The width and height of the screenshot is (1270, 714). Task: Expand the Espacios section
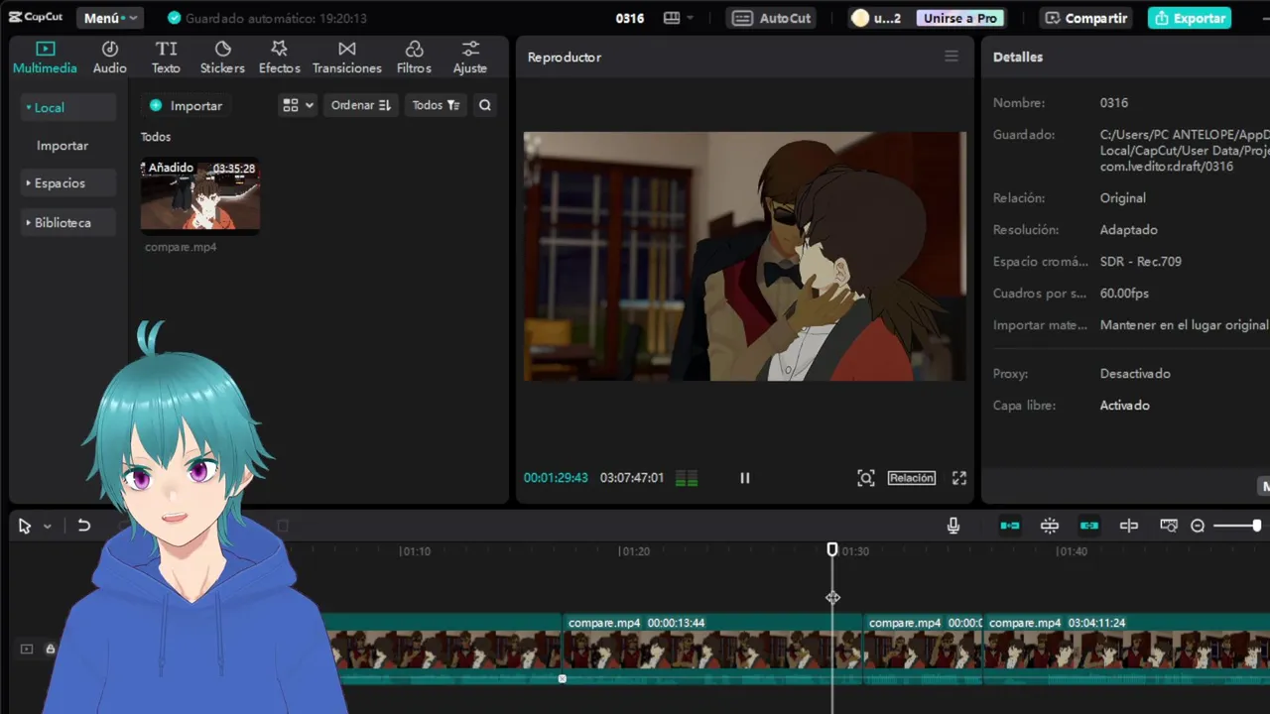67,182
